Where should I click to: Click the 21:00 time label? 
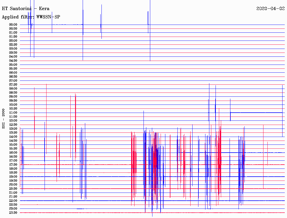pyautogui.click(x=13, y=193)
